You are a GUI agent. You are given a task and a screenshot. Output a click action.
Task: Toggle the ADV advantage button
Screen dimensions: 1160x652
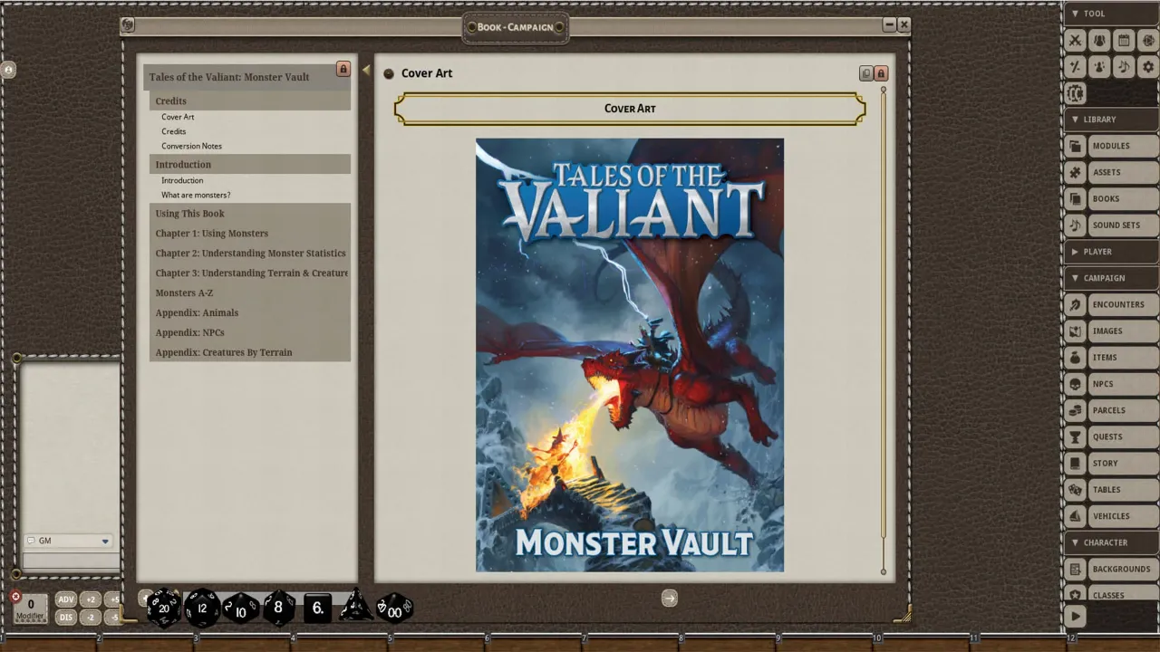pyautogui.click(x=65, y=599)
